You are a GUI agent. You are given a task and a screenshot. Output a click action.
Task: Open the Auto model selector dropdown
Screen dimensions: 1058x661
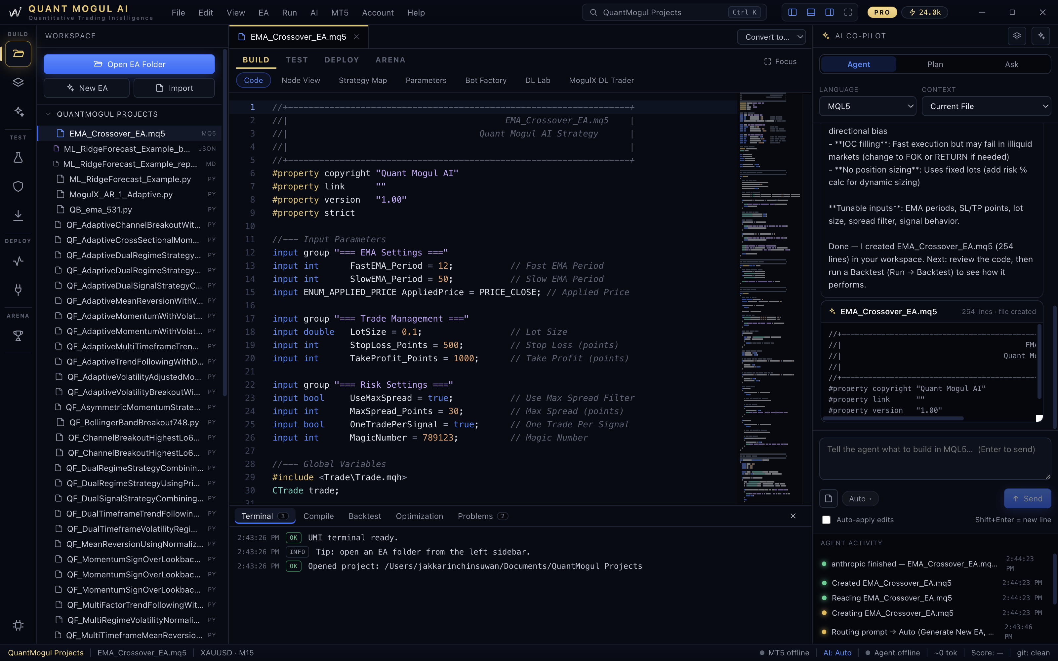860,498
